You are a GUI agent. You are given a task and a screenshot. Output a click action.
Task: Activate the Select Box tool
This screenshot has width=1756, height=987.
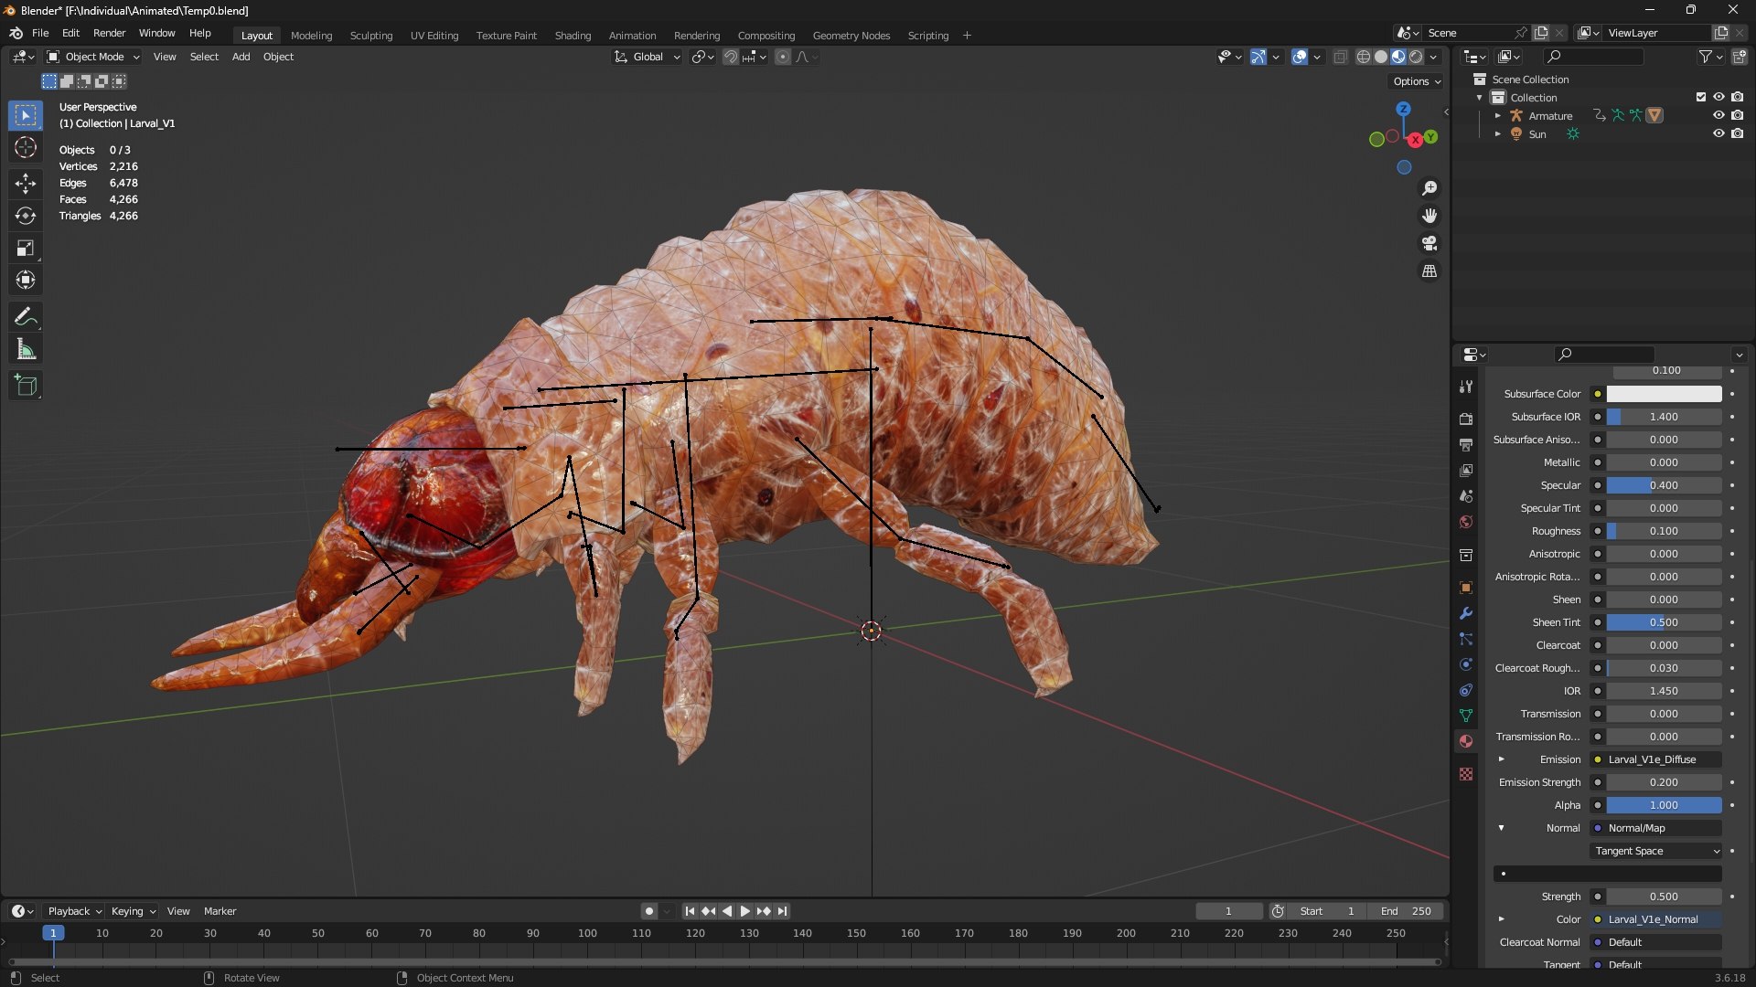pyautogui.click(x=26, y=115)
